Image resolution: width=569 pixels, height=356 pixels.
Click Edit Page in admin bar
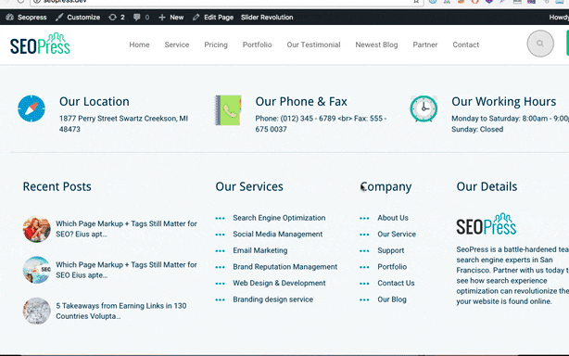point(219,17)
